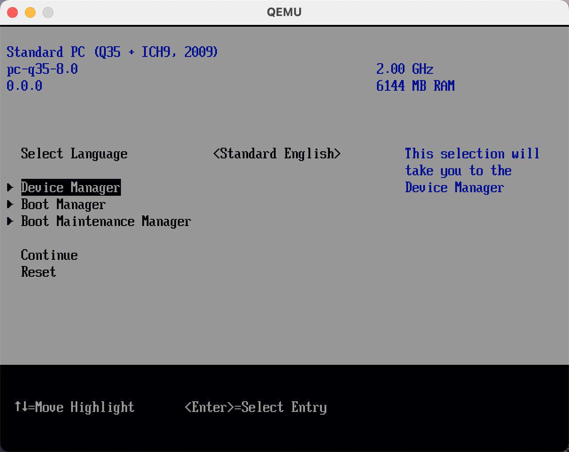Click the 2.00 GHz processor speed
The image size is (569, 452).
(405, 69)
